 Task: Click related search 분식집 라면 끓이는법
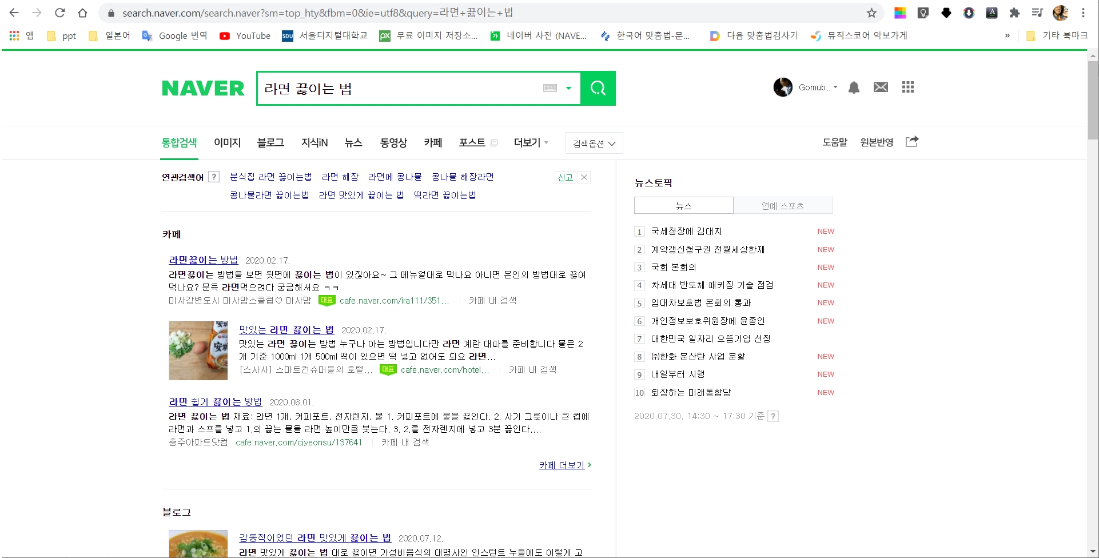(270, 177)
